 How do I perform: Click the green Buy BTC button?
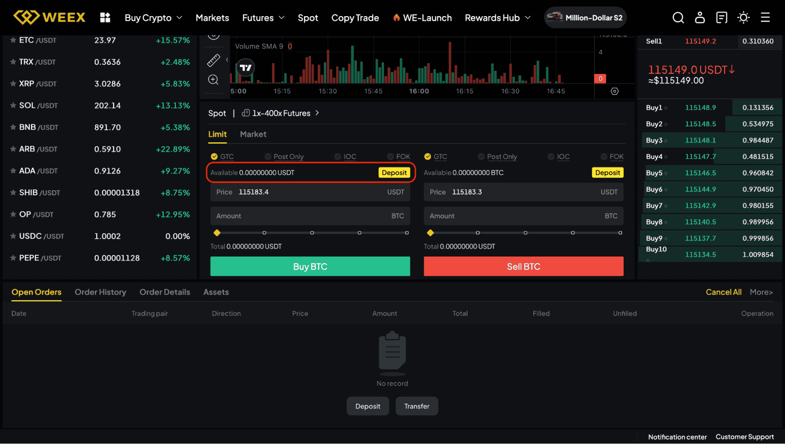click(x=310, y=267)
